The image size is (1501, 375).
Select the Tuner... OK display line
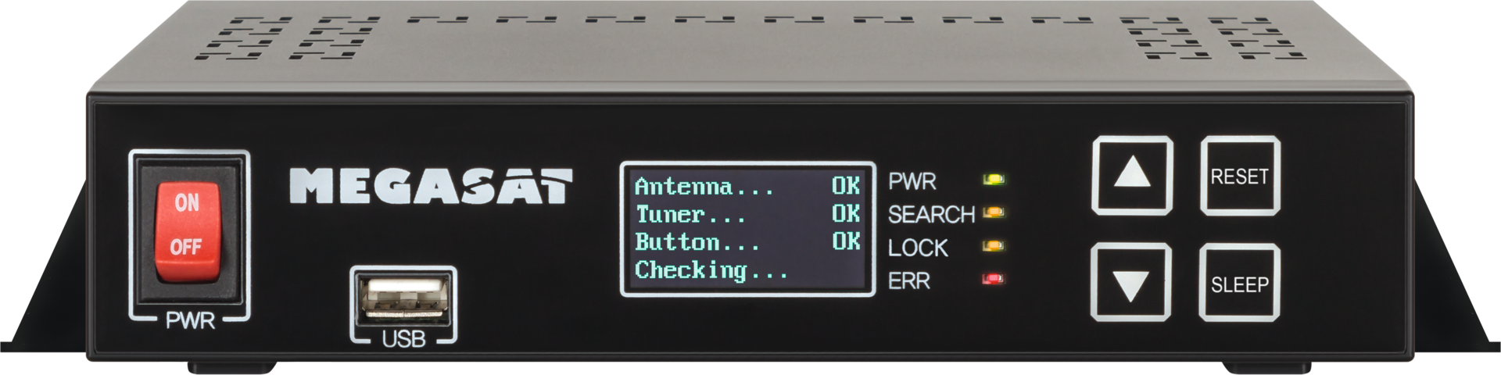coord(747,214)
